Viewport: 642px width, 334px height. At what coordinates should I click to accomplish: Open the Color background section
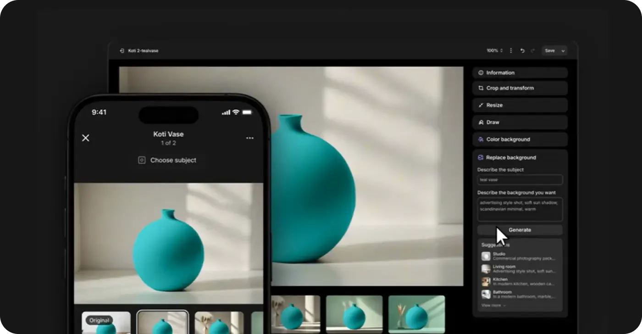click(520, 139)
